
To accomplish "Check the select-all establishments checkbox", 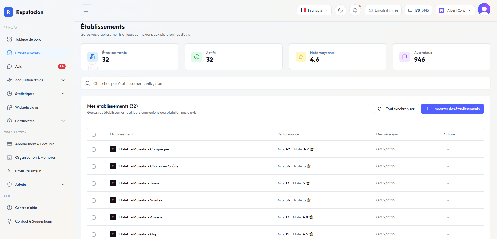I will tap(94, 134).
